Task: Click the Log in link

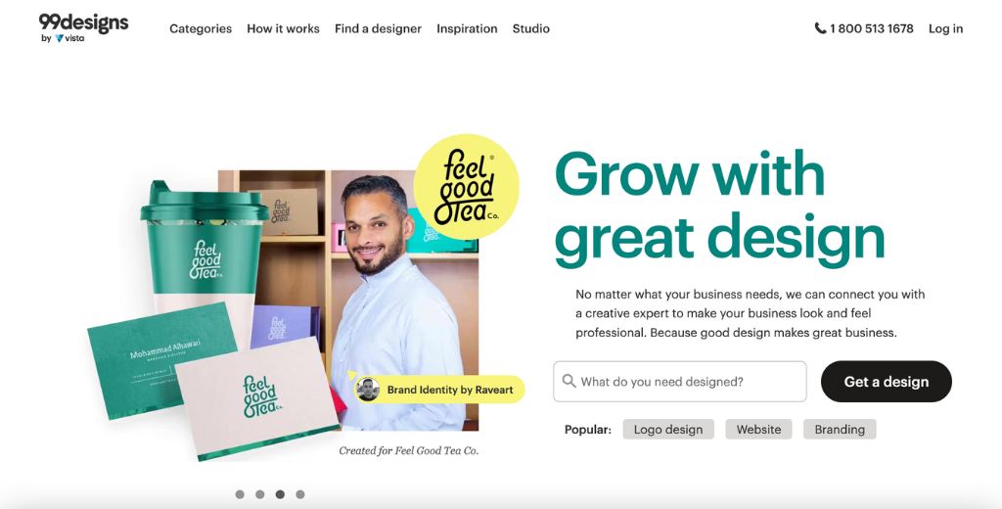Action: (946, 28)
